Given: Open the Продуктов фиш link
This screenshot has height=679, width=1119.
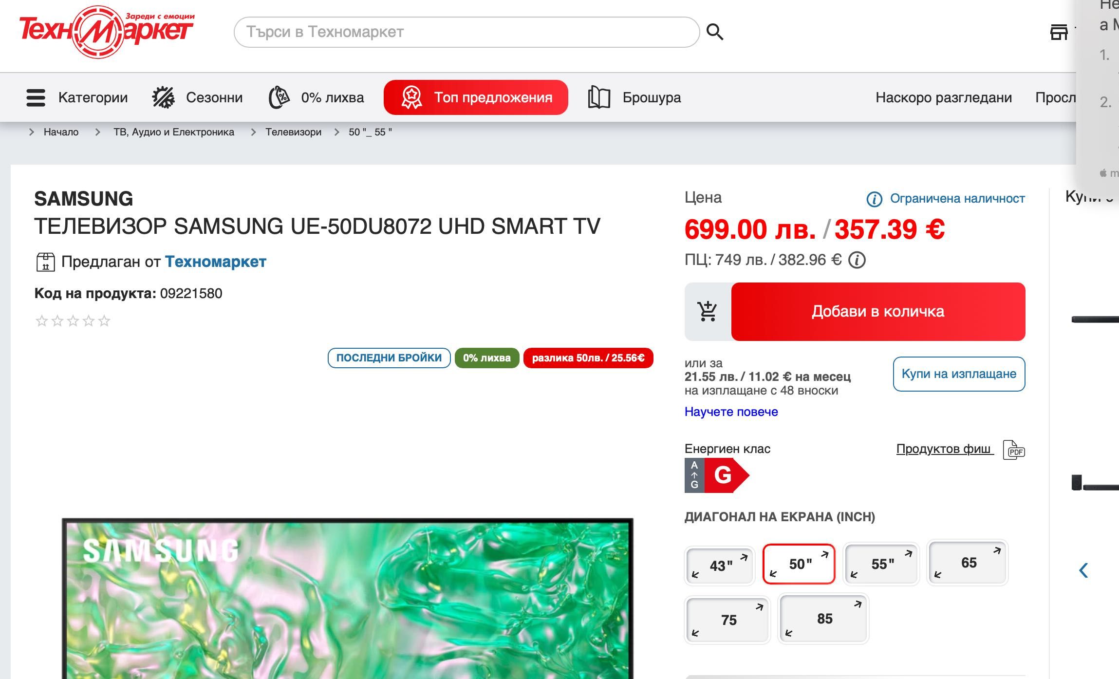Looking at the screenshot, I should pos(944,449).
